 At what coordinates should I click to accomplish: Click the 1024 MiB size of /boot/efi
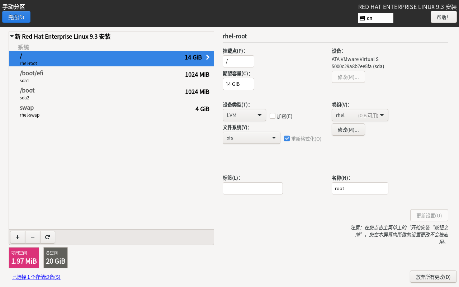pos(197,75)
